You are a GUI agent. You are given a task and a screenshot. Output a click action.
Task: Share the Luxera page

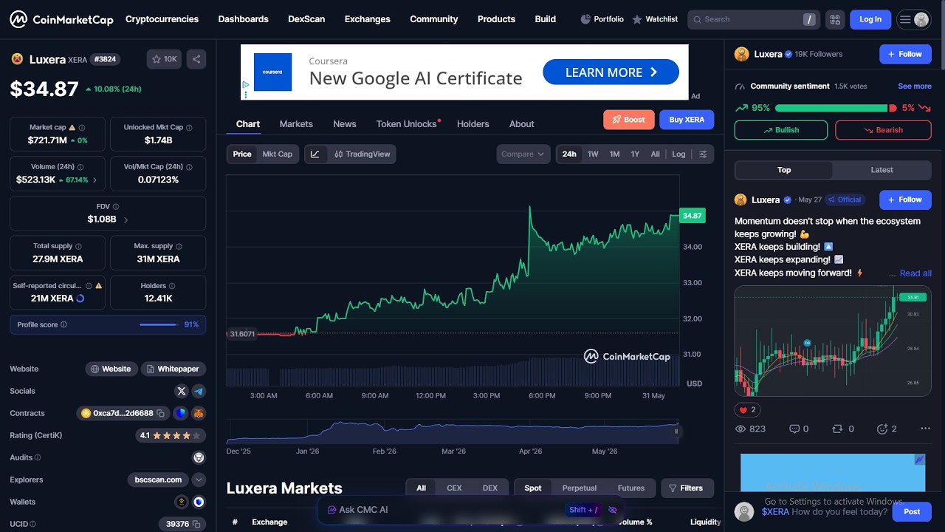(196, 59)
